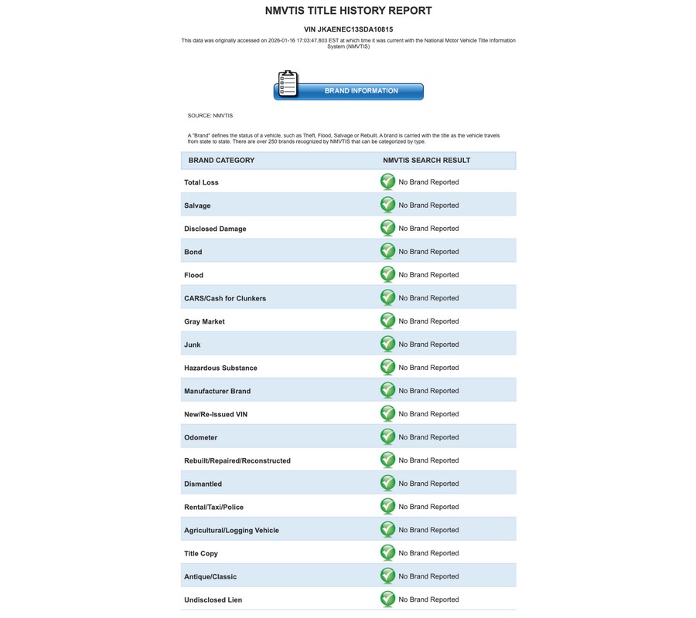Click the Agricultural/Logging Vehicle label

point(232,530)
